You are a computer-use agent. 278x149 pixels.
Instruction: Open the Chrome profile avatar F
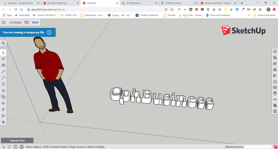click(268, 9)
